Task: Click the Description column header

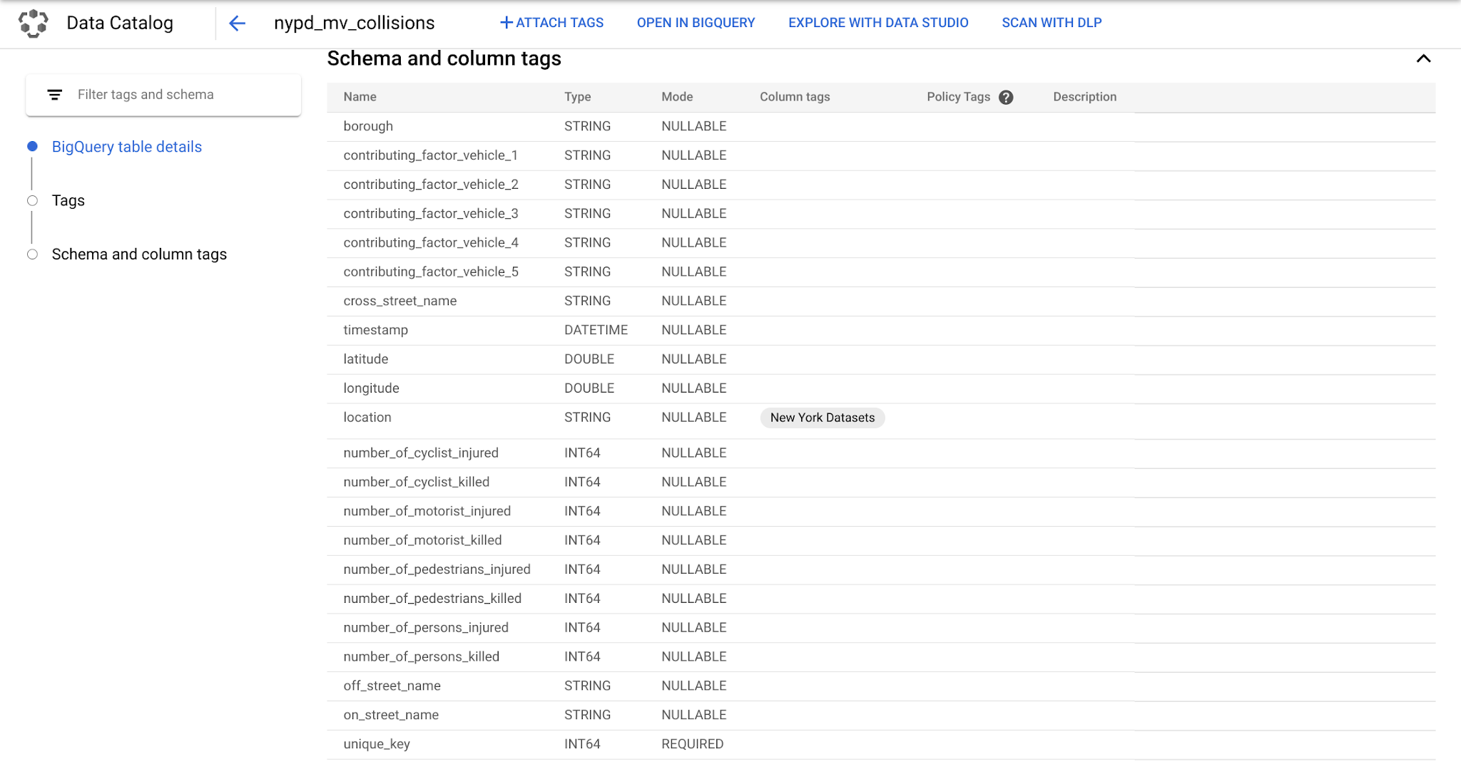Action: click(1084, 97)
